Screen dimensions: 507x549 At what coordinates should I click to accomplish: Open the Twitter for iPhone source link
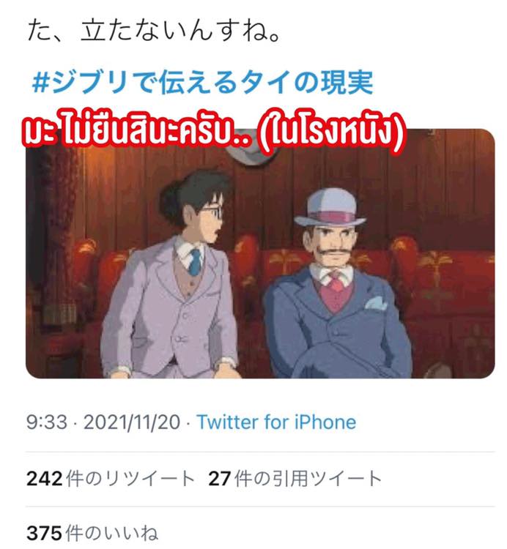click(x=276, y=422)
